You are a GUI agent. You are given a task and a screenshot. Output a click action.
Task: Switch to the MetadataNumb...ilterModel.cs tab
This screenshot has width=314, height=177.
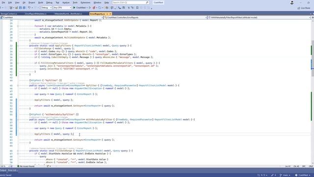tap(68, 14)
